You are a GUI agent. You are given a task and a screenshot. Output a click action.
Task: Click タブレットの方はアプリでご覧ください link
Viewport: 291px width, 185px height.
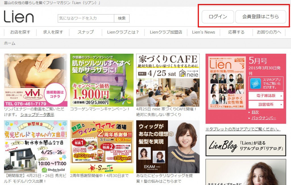point(243,129)
